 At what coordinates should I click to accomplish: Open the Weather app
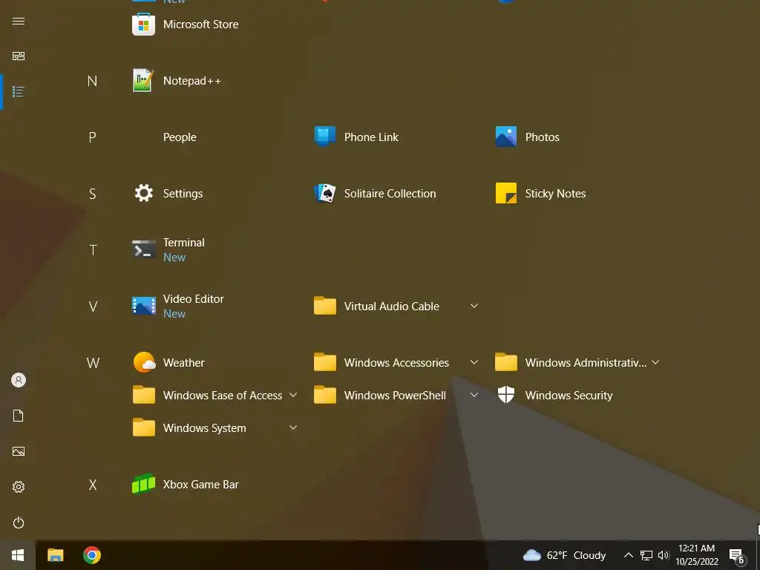(168, 362)
